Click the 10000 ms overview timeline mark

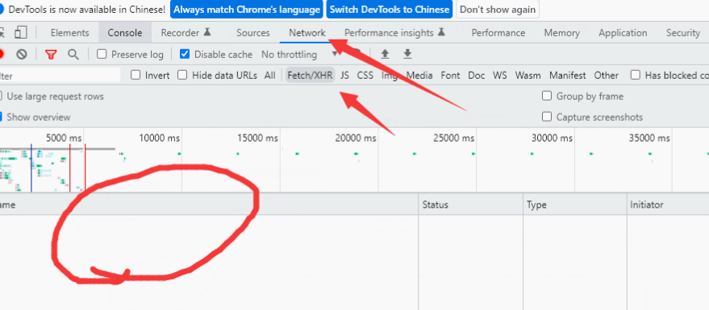pos(159,138)
